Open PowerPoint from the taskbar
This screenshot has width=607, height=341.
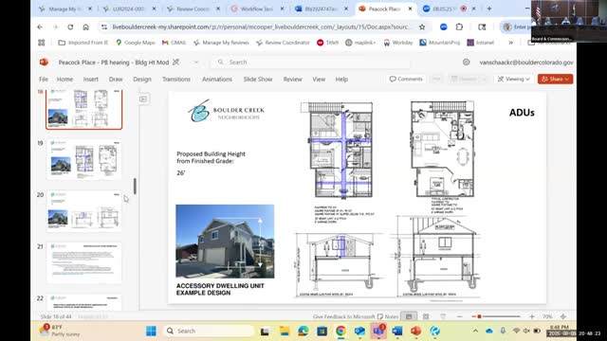point(415,331)
